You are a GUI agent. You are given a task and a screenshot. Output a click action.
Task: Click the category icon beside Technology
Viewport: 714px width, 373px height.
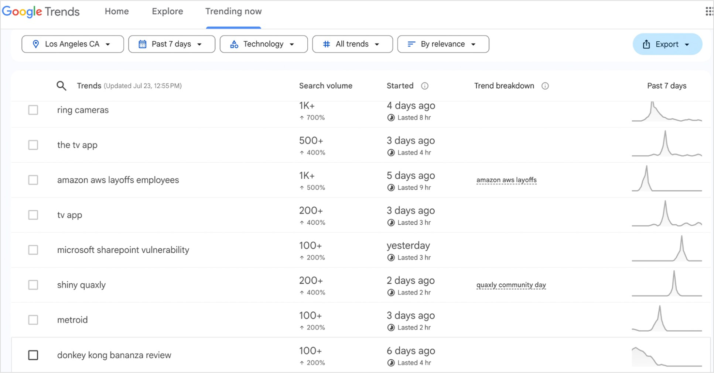pos(234,44)
